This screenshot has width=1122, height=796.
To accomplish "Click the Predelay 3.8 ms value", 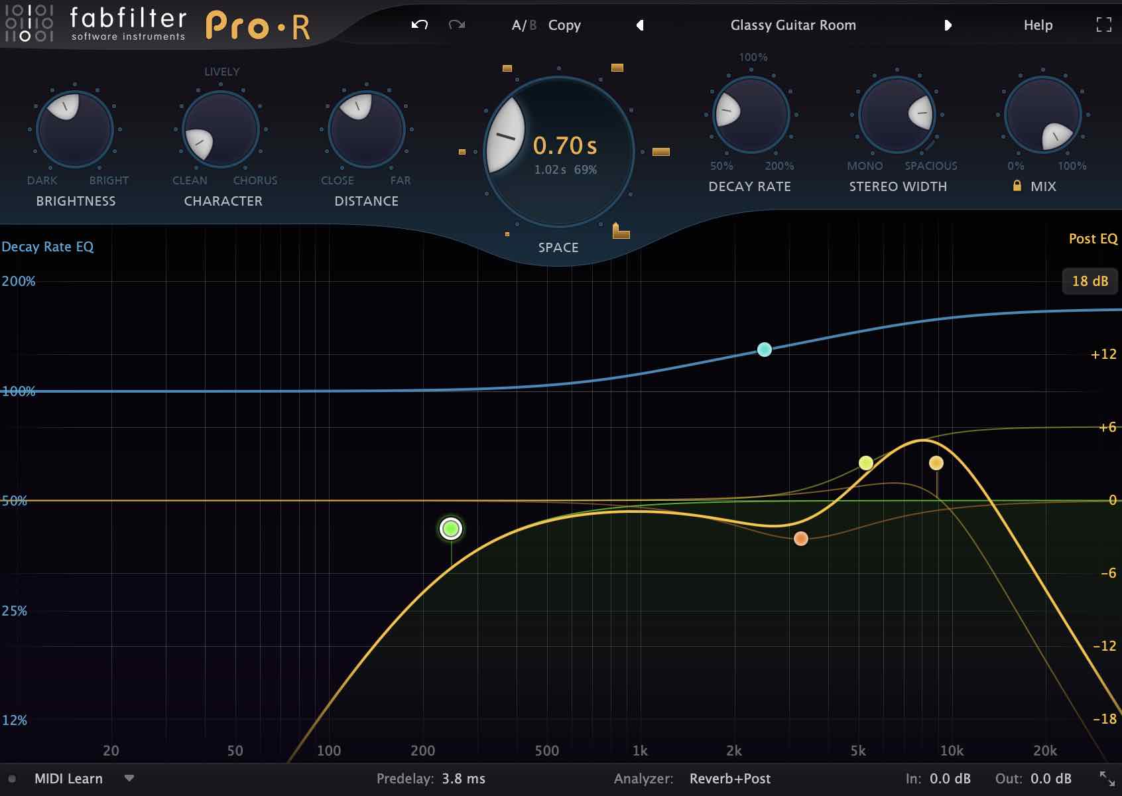I will (464, 779).
